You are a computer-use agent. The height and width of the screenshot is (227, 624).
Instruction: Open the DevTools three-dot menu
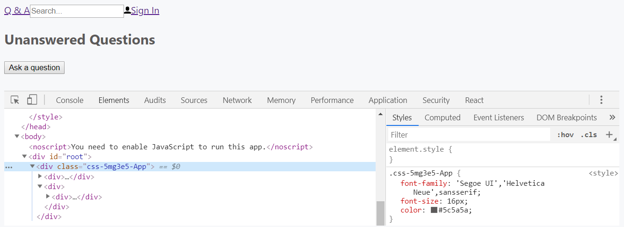tap(602, 100)
